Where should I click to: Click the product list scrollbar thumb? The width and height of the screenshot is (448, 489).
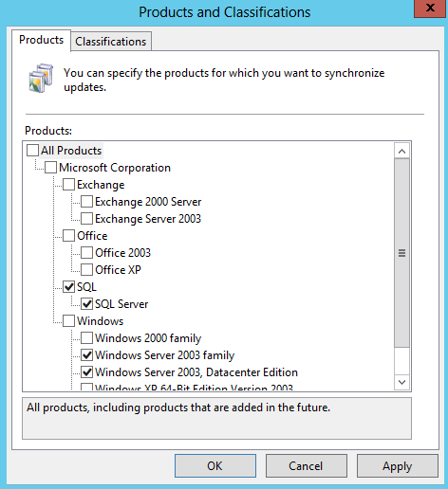(401, 253)
